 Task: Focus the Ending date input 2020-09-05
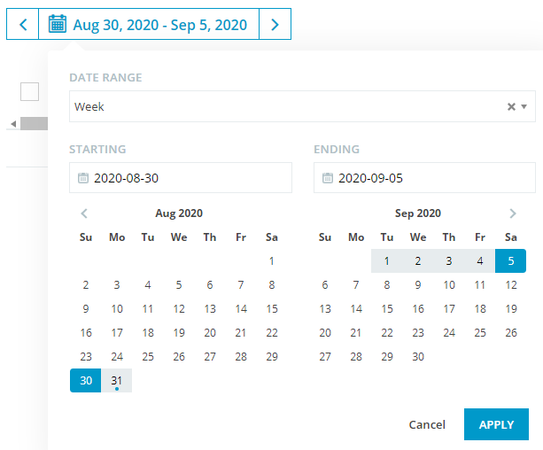[x=424, y=178]
